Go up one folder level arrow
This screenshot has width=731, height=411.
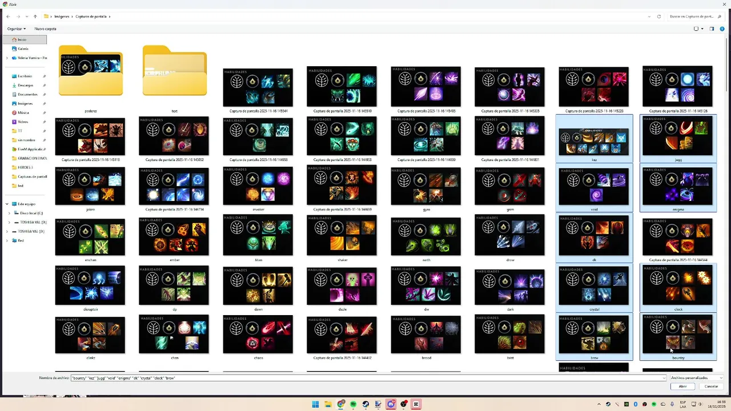coord(35,17)
